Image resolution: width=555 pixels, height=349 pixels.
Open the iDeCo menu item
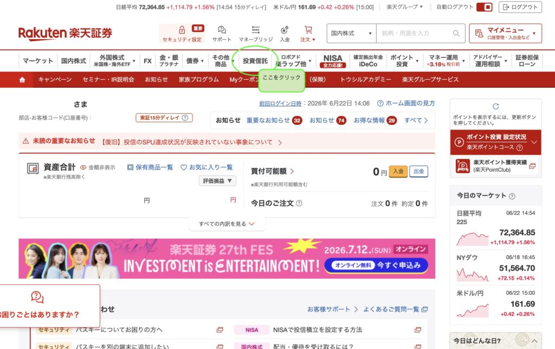[x=368, y=61]
